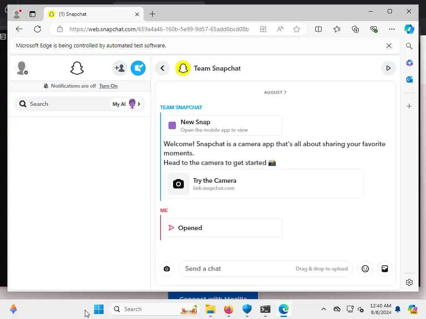Viewport: 426px width, 319px height.
Task: Start a new chat with blue button
Action: pyautogui.click(x=138, y=68)
